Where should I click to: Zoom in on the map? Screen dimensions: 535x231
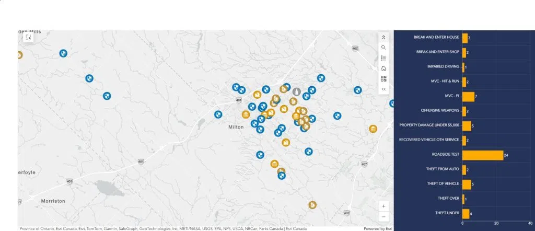click(x=384, y=206)
